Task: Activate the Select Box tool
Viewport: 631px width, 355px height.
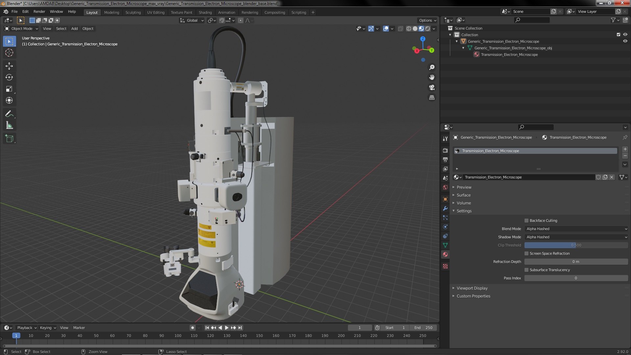Action: pos(9,41)
